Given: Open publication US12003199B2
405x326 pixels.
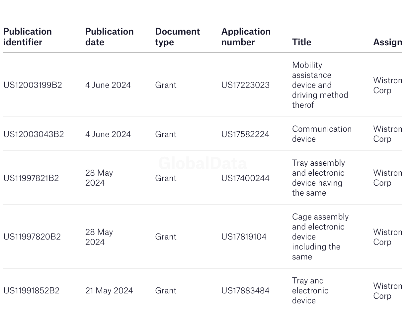Looking at the screenshot, I should (33, 85).
